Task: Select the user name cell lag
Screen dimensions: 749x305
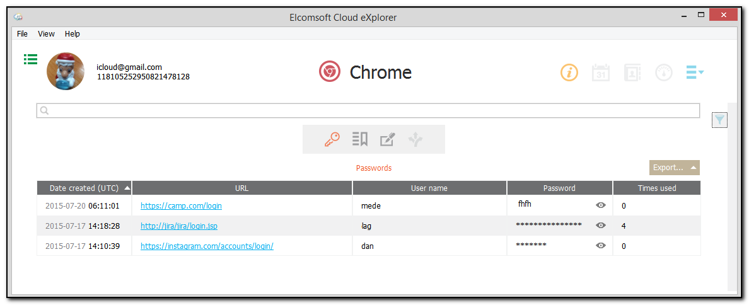Action: click(x=429, y=226)
